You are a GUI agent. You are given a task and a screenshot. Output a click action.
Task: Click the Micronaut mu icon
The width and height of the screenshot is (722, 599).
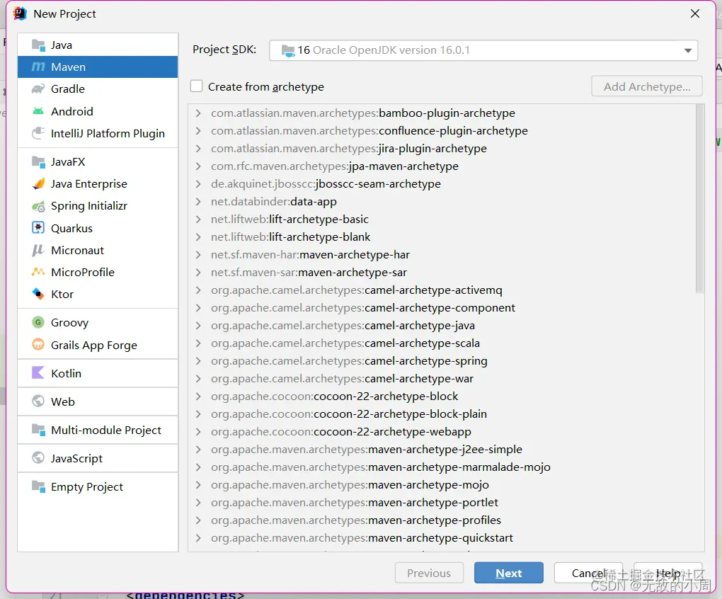point(38,250)
